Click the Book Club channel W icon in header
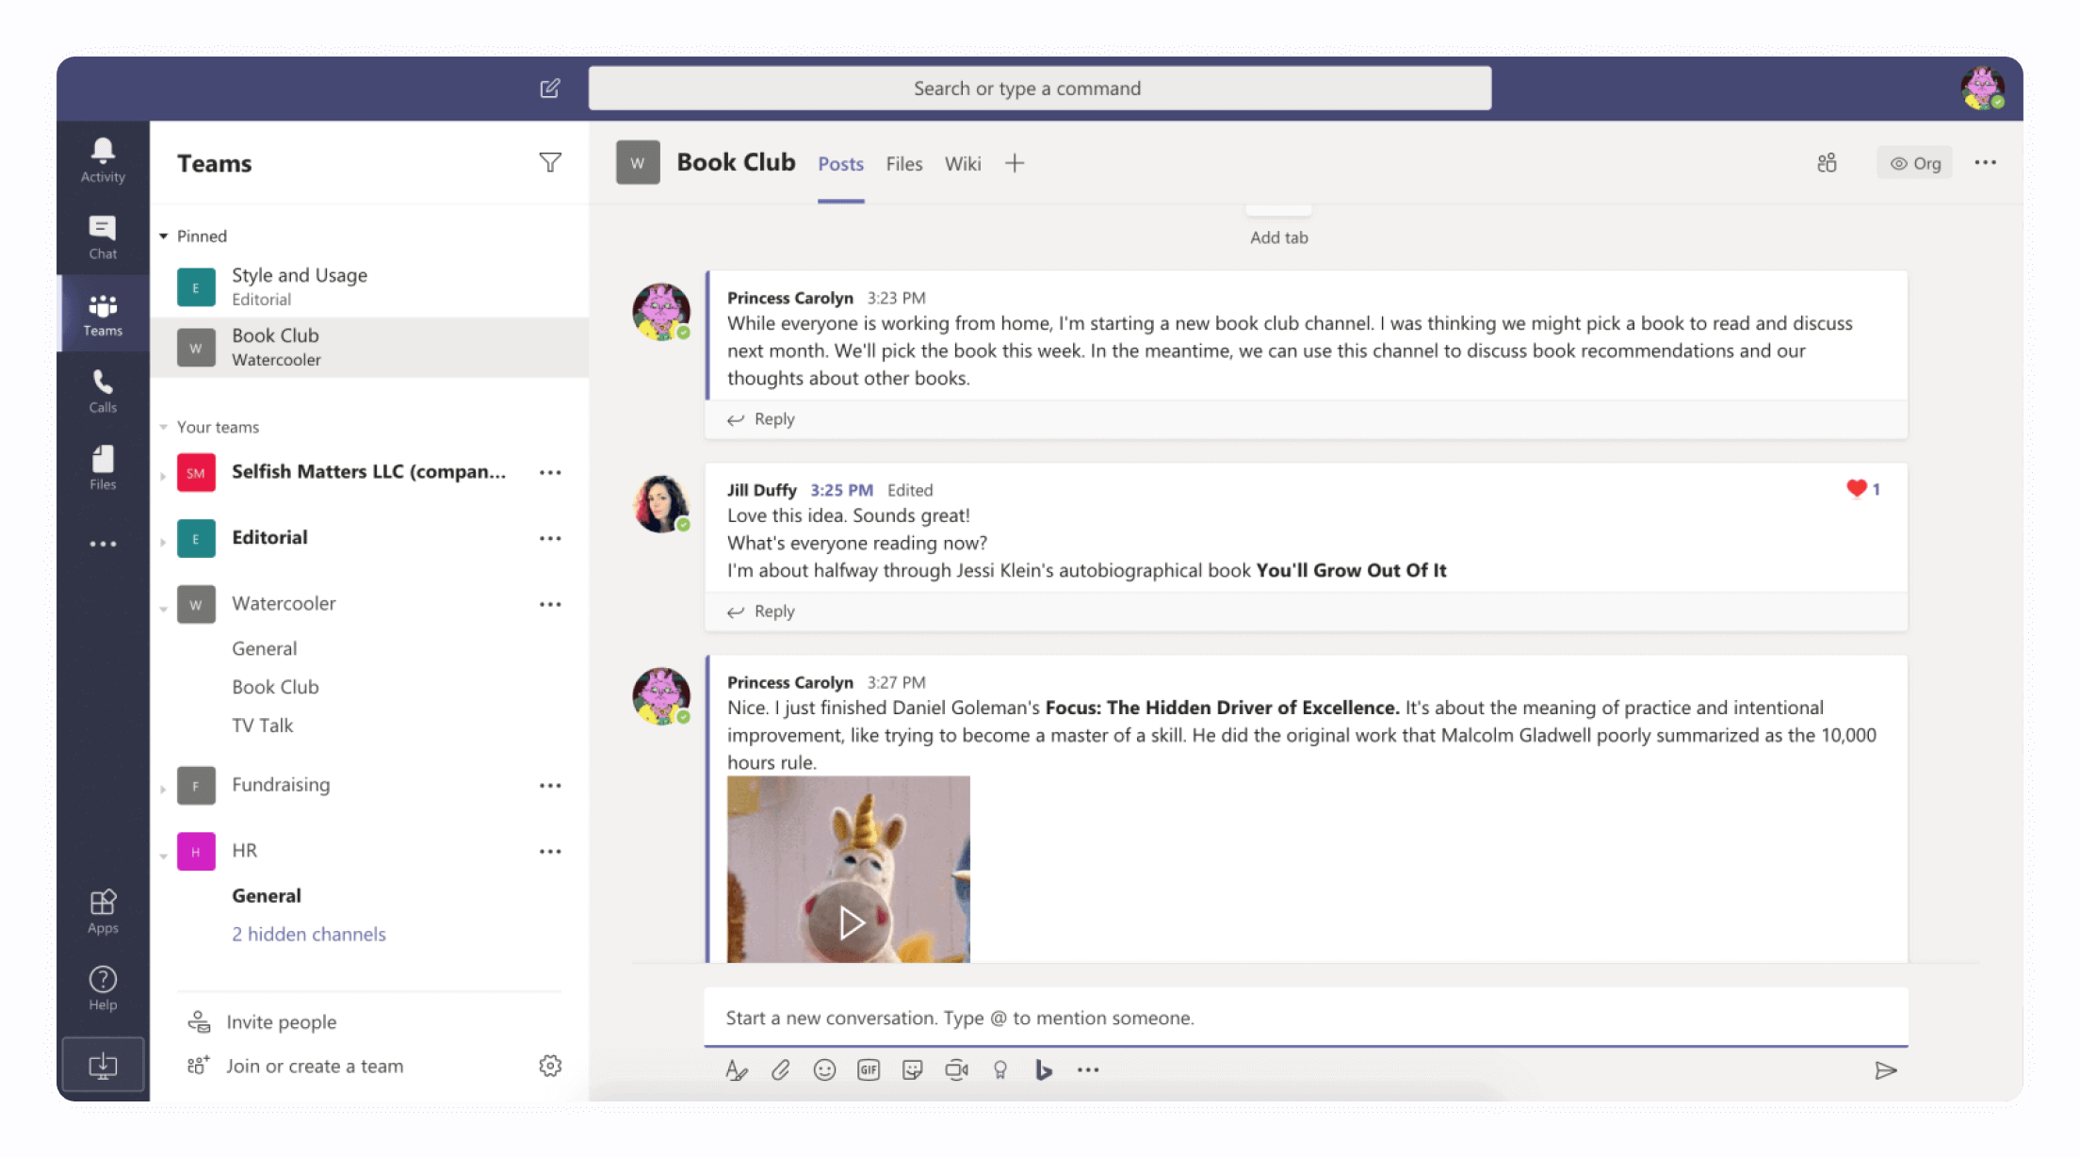 click(638, 163)
